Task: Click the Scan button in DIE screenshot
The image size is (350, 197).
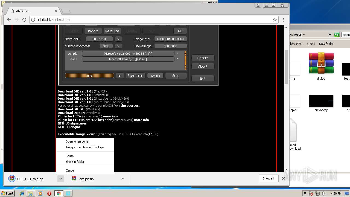Action: tap(176, 76)
